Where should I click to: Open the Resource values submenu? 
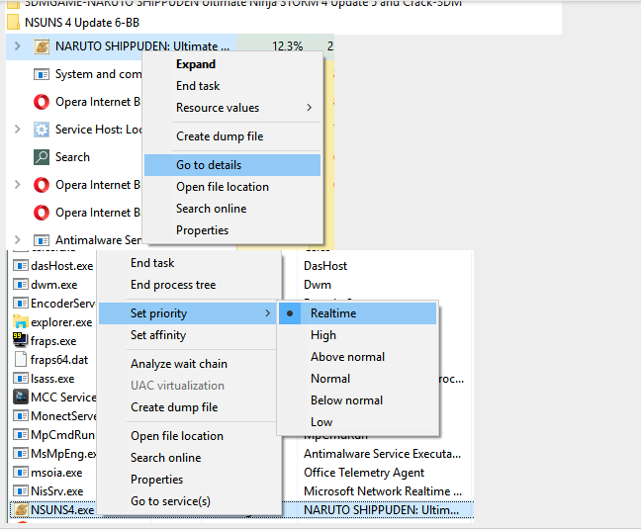[x=232, y=108]
